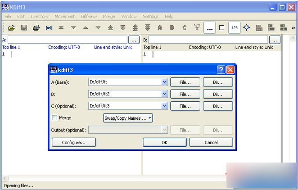Check the Merge checkbox
Screen dimensions: 298x190
54,118
